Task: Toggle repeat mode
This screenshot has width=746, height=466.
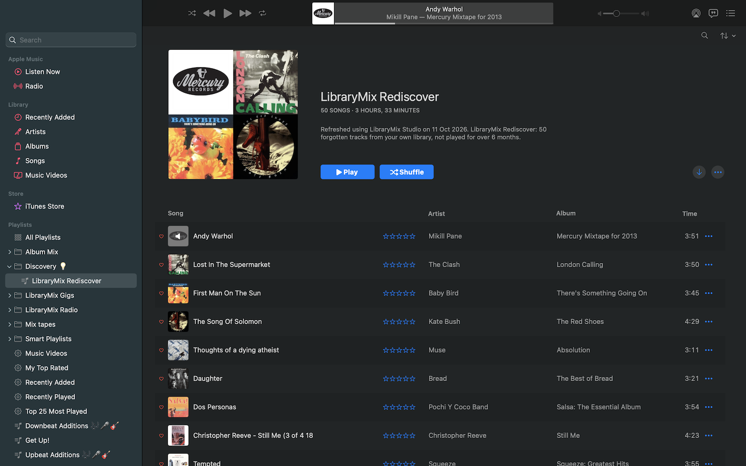Action: (x=263, y=13)
